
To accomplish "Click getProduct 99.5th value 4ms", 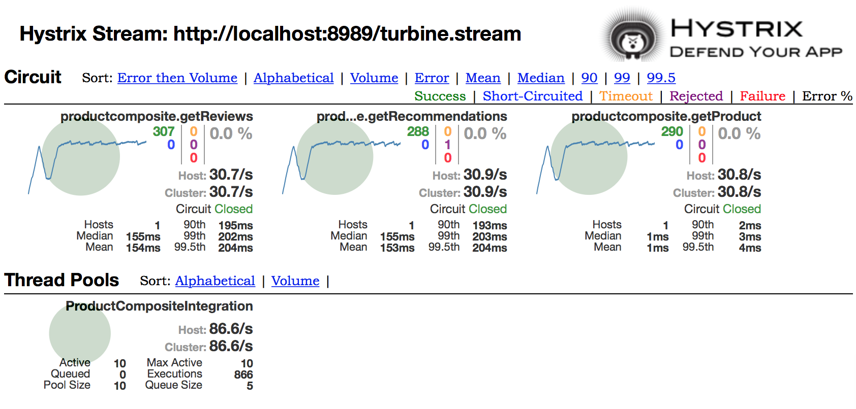I will coord(750,248).
